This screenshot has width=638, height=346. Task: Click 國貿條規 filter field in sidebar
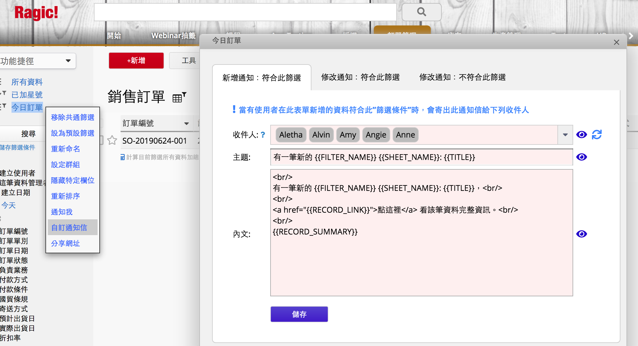(x=14, y=299)
